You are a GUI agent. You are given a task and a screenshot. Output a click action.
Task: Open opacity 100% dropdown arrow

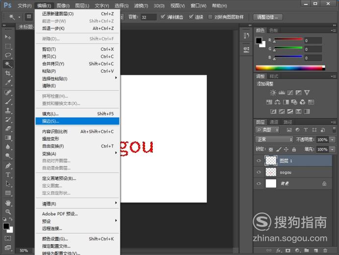coord(332,140)
